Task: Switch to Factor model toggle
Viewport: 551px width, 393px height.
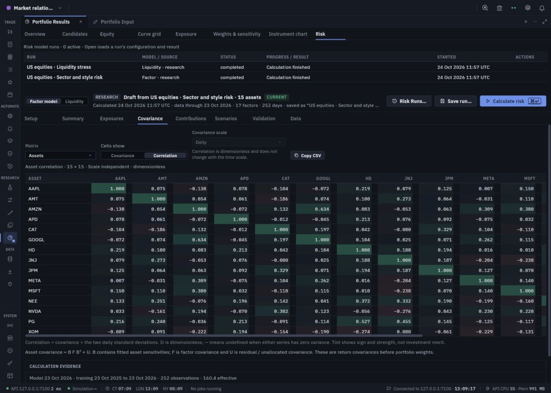Action: coord(43,101)
